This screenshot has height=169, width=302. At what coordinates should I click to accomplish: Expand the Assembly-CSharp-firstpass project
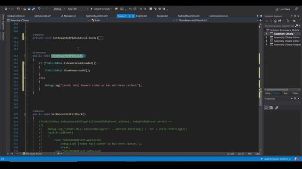click(x=267, y=45)
